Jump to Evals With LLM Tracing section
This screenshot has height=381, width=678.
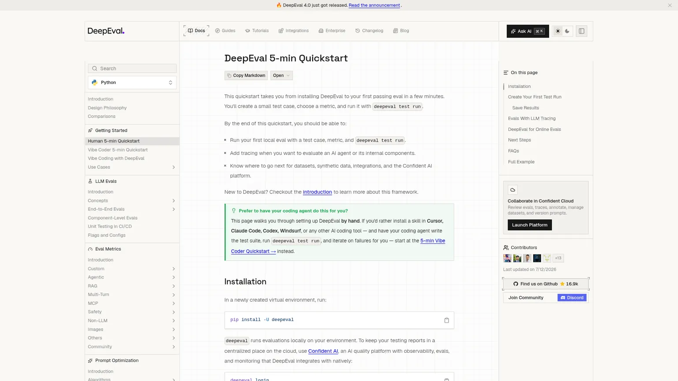point(532,118)
